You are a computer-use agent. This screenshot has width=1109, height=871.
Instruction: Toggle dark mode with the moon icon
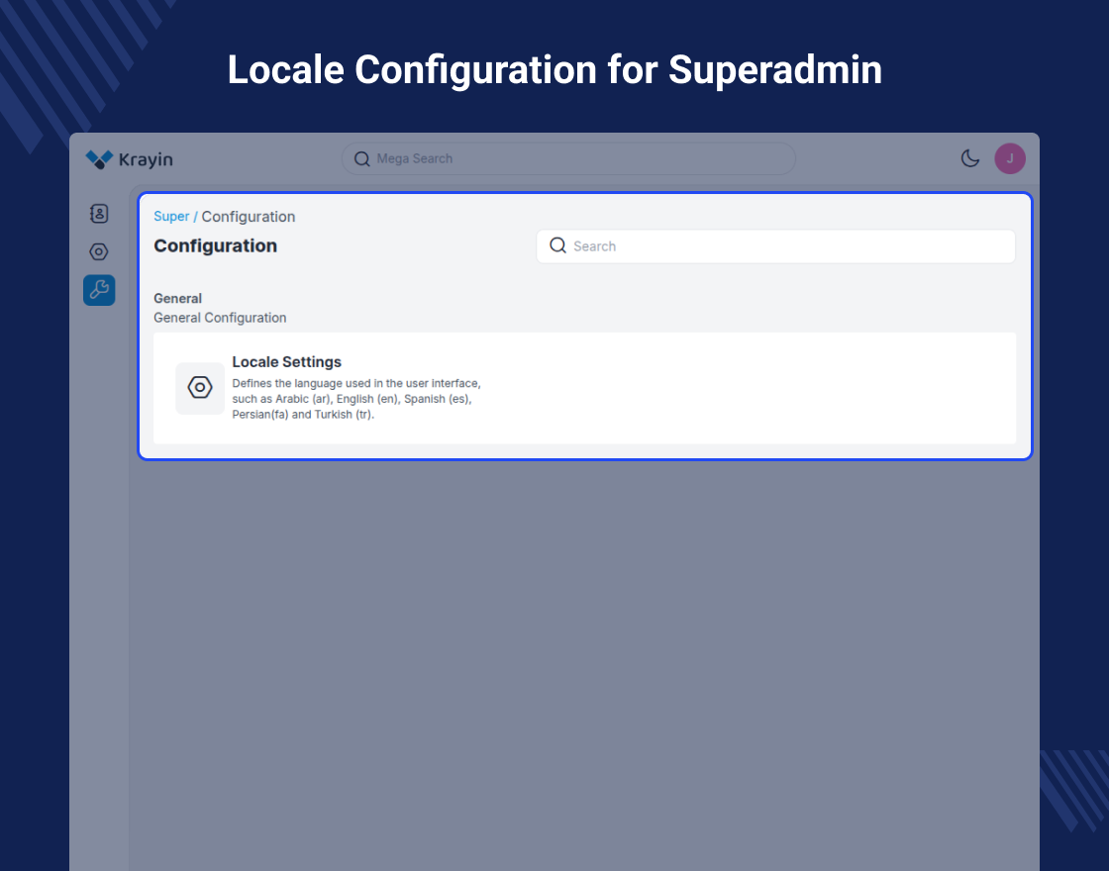[970, 158]
